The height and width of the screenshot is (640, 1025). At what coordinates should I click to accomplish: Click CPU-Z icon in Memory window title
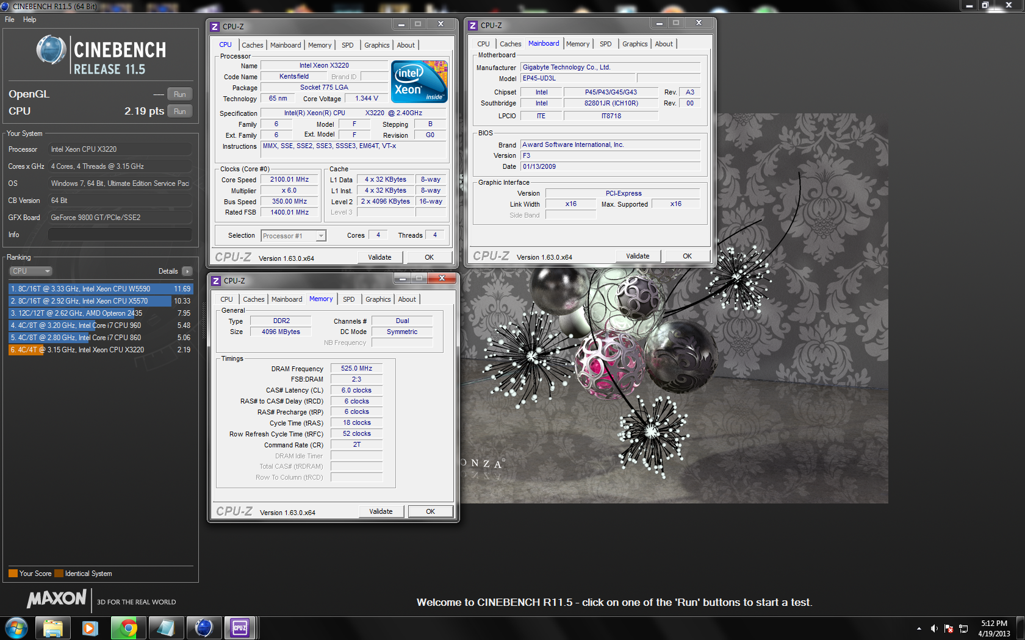click(x=215, y=280)
